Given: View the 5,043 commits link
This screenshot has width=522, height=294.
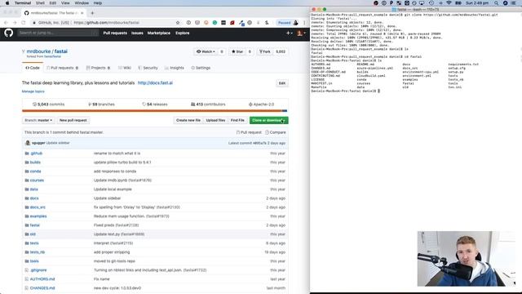Looking at the screenshot, I should [49, 105].
